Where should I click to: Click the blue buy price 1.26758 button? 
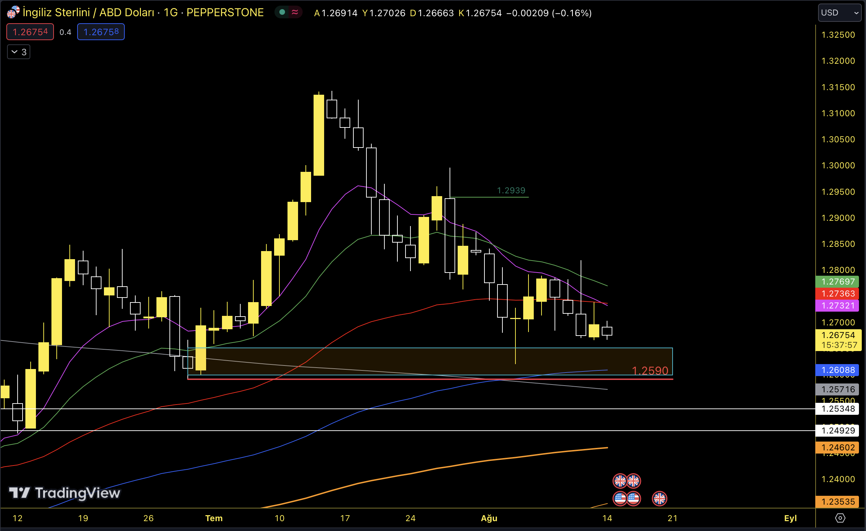pos(101,32)
